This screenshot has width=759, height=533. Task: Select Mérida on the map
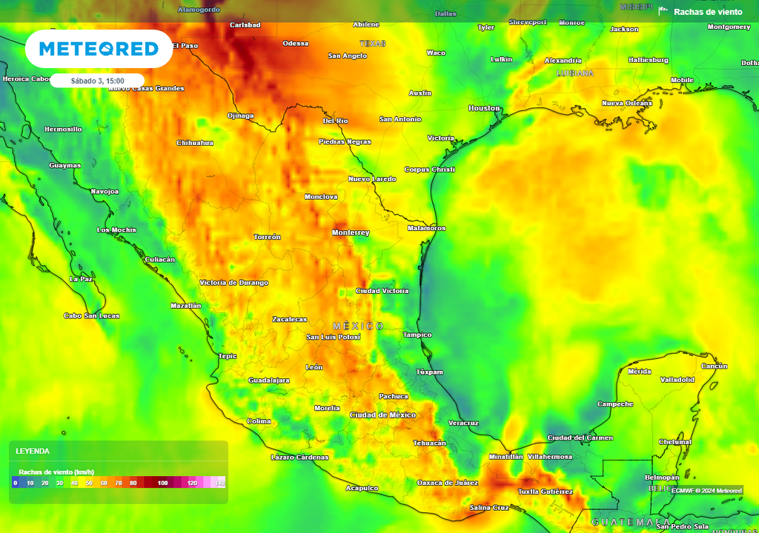[x=640, y=371]
